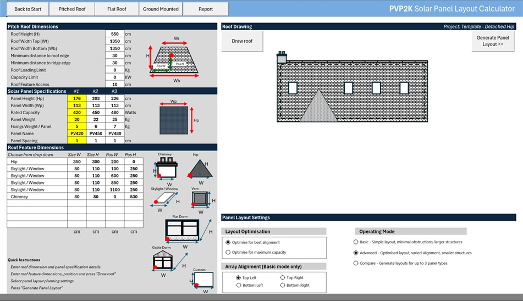523x301 pixels.
Task: Open the Skylight / Window dropdown, Pos W 850
Action: (37, 182)
